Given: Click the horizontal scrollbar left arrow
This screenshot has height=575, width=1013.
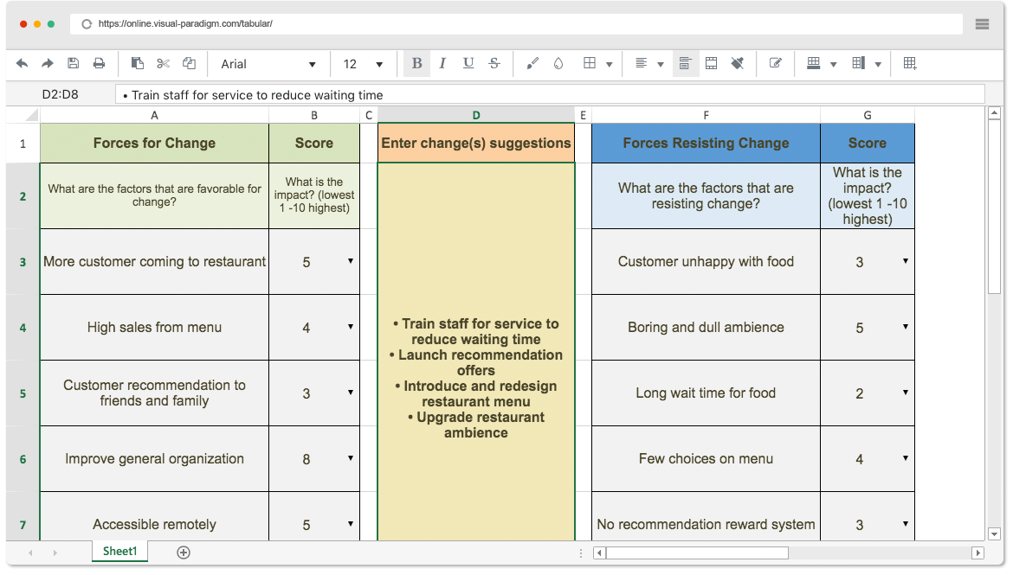Looking at the screenshot, I should click(599, 553).
